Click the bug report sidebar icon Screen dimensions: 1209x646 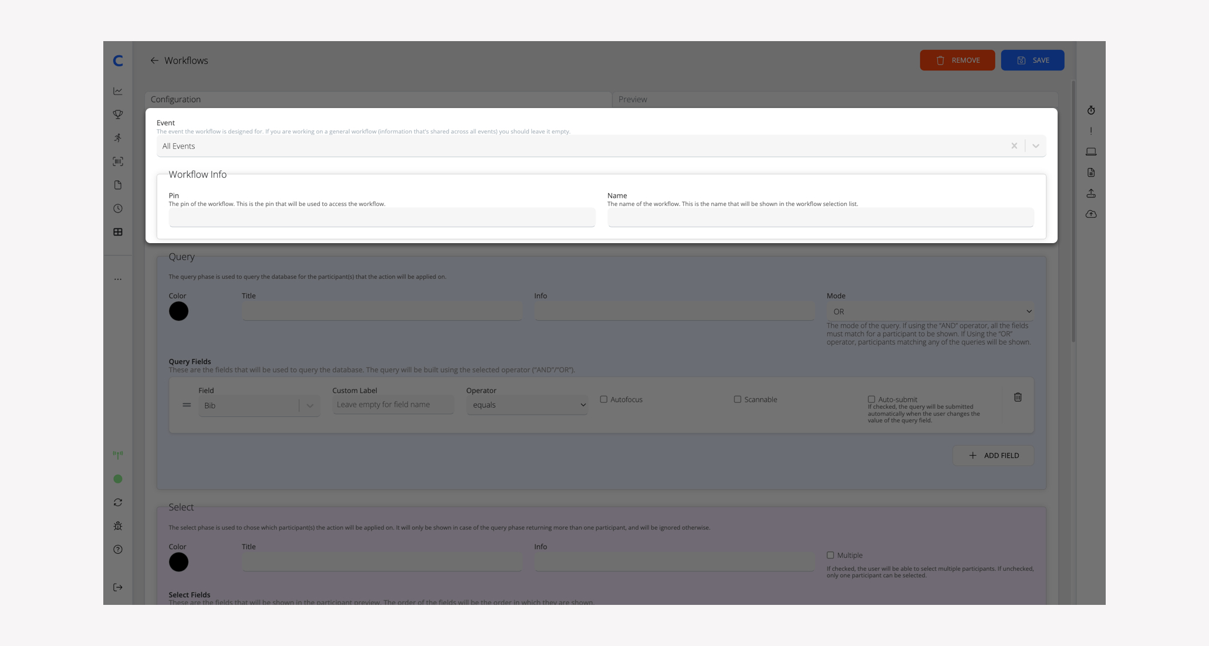118,526
